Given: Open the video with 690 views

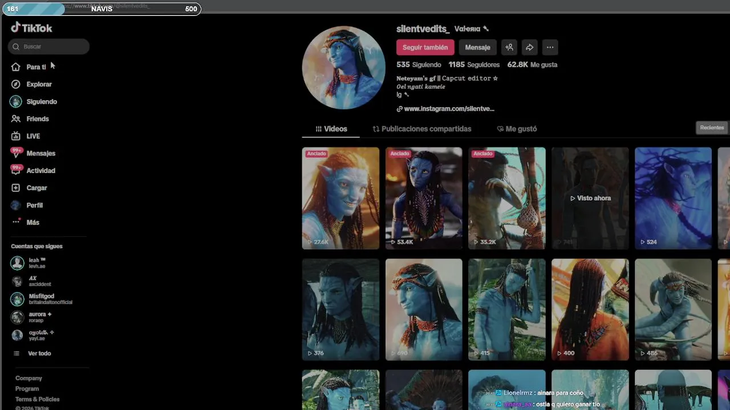Looking at the screenshot, I should click(x=424, y=310).
